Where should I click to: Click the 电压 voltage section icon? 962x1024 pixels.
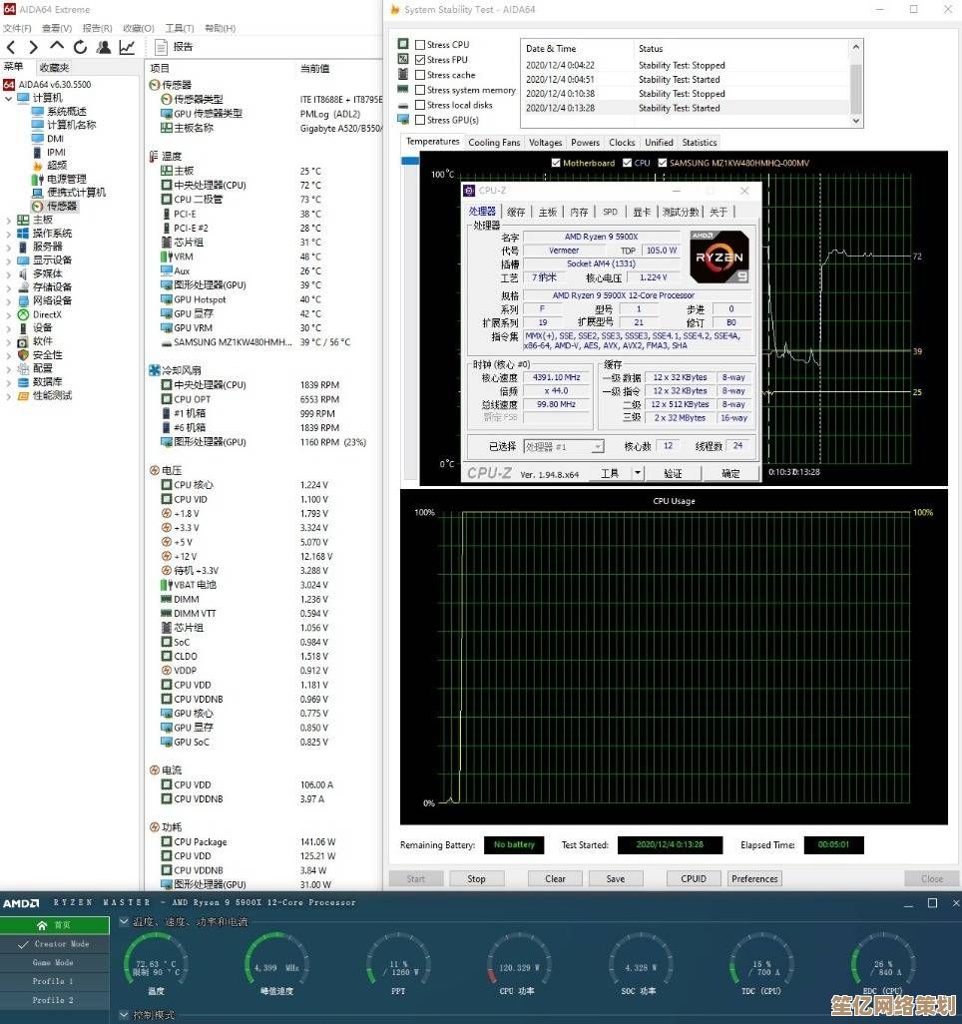(x=154, y=470)
